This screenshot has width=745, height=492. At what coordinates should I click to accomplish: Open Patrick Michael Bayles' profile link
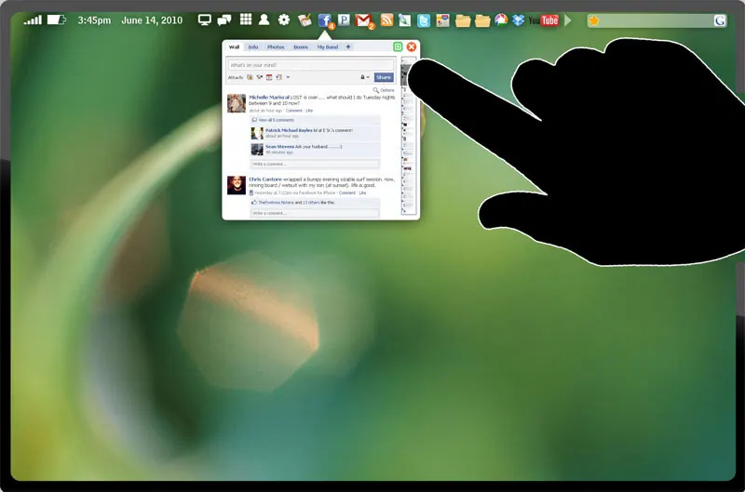pos(289,130)
